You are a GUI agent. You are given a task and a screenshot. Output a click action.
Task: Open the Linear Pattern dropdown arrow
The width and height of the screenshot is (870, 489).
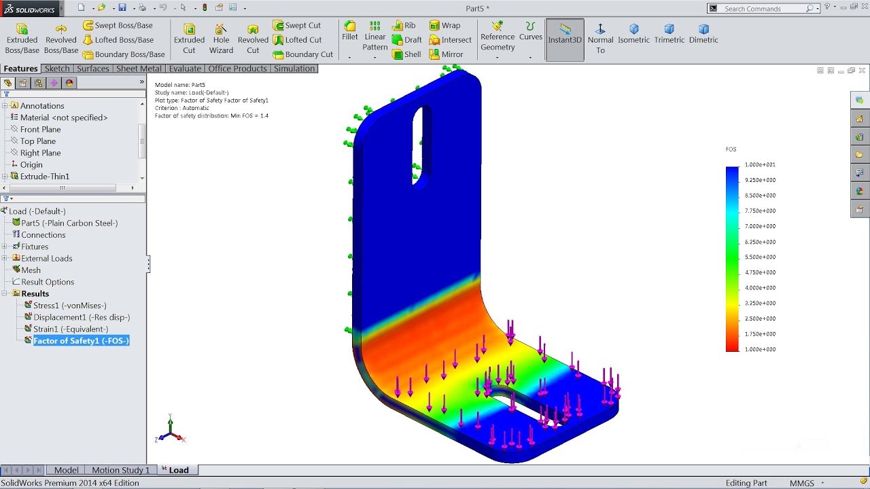tap(375, 58)
